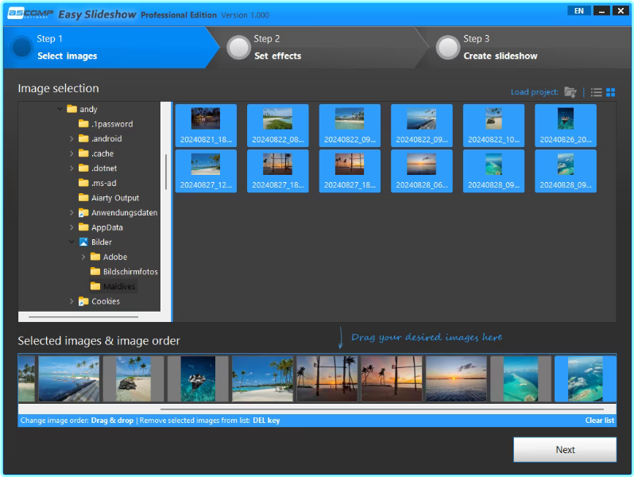Screen dimensions: 634x477
Task: Select the Maldives folder
Action: click(x=119, y=286)
